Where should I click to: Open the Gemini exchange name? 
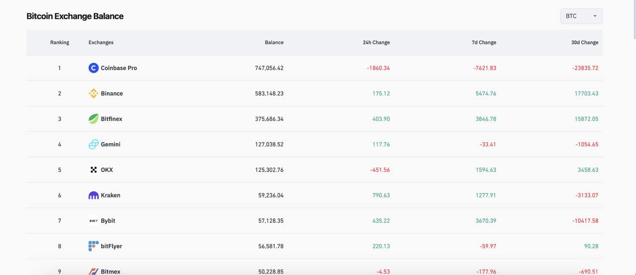point(110,144)
